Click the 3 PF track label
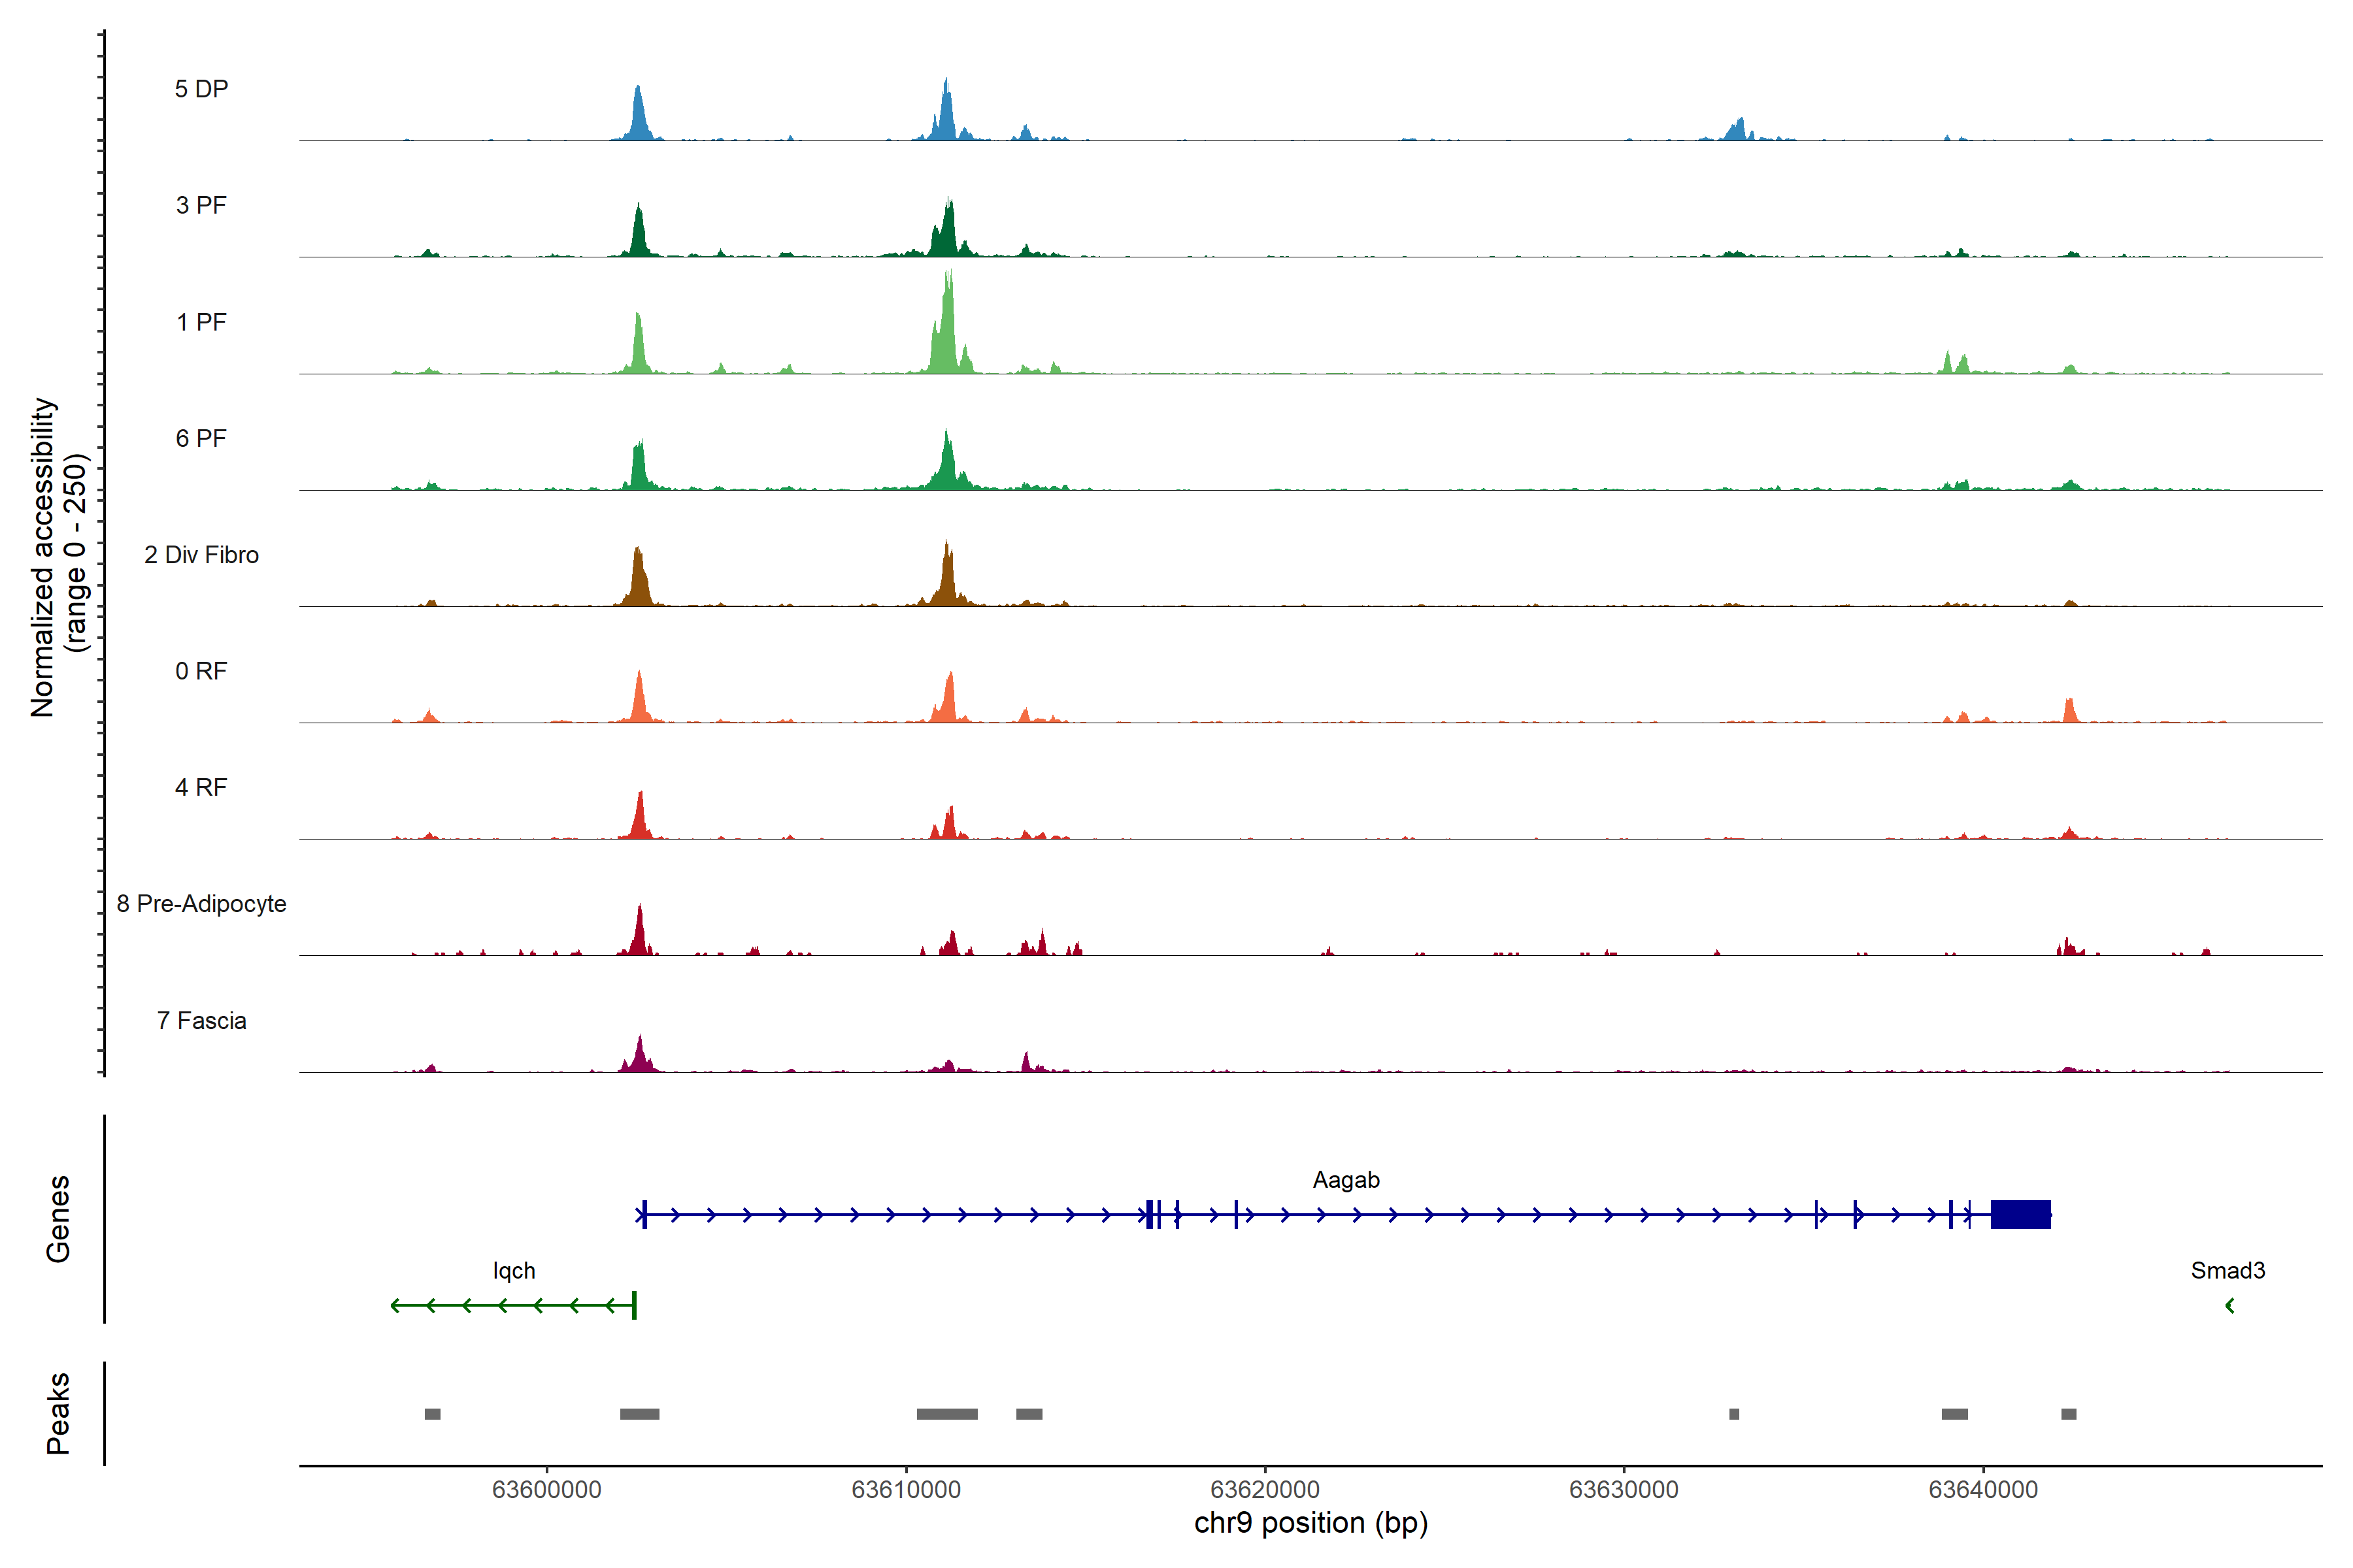2353x1568 pixels. (x=201, y=205)
